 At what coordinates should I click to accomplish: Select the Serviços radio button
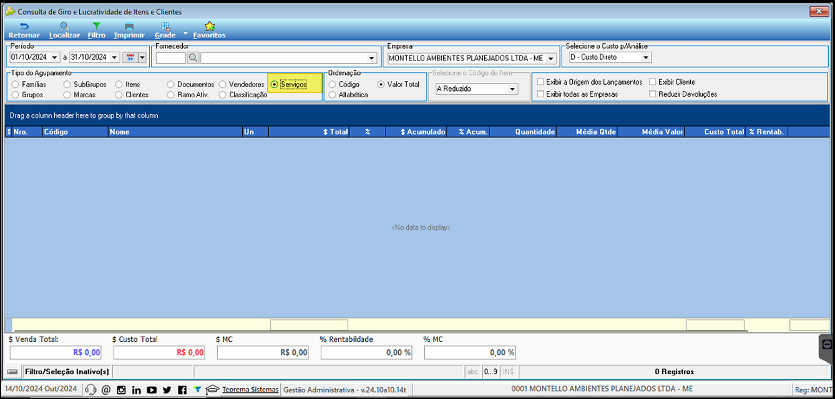pos(275,84)
